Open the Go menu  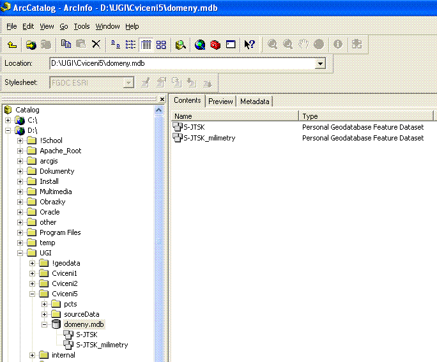64,26
